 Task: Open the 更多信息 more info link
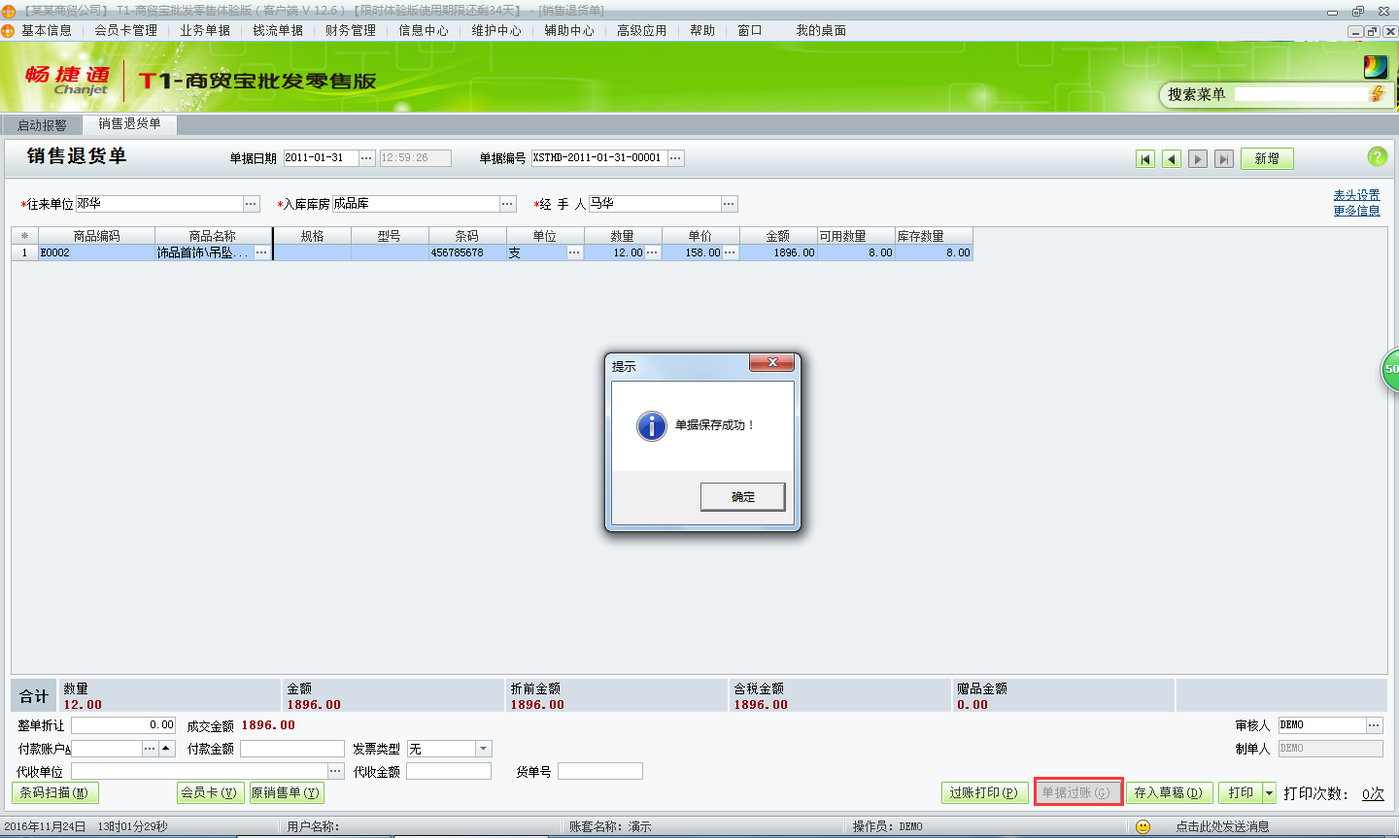click(x=1356, y=210)
